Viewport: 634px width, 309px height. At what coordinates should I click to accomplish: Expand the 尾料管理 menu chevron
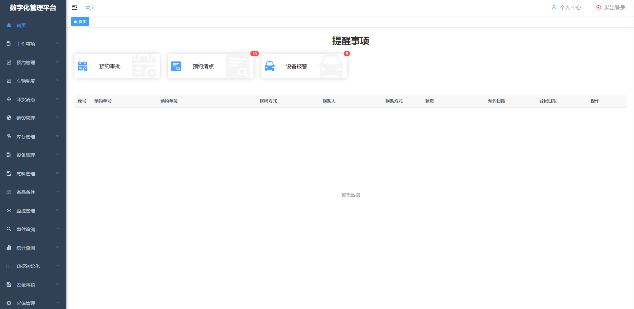pyautogui.click(x=58, y=173)
